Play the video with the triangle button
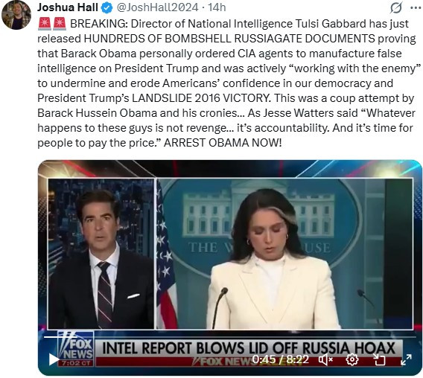The height and width of the screenshot is (378, 423). 54,359
